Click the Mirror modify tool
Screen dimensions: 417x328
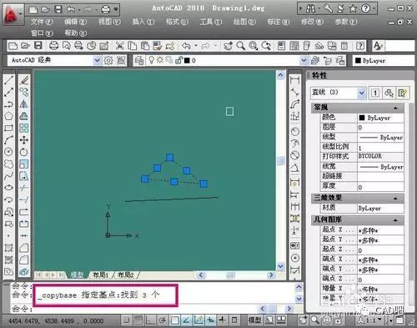(24, 104)
